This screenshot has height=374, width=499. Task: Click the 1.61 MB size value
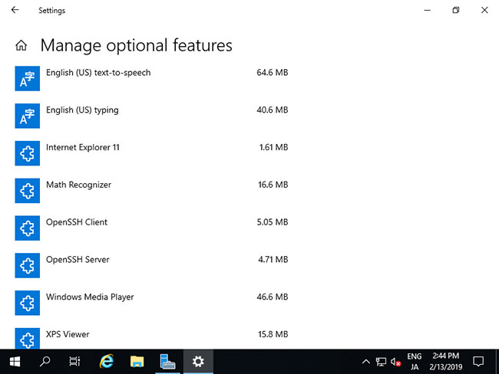[274, 147]
